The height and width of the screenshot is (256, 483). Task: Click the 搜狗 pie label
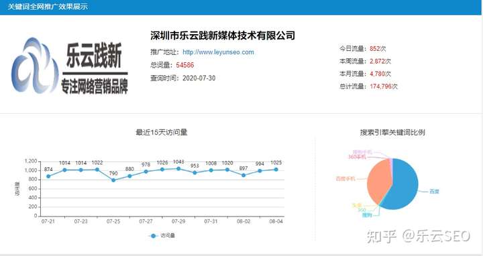[x=367, y=215]
